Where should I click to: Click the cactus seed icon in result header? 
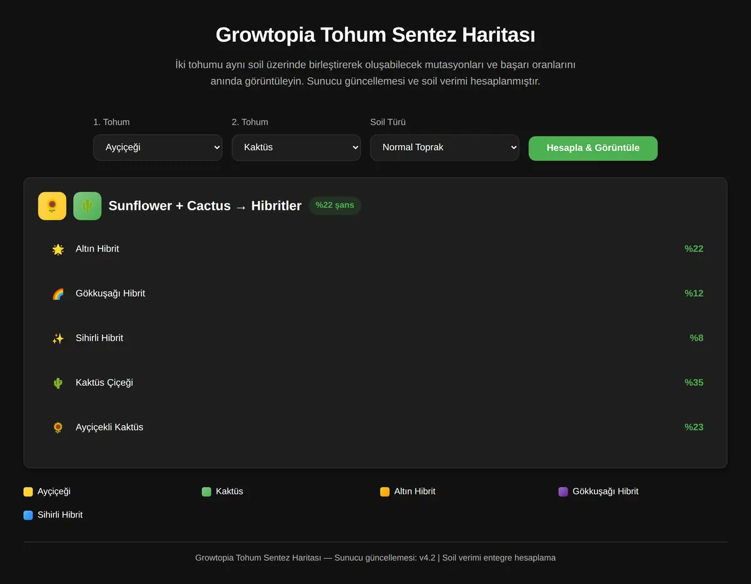pos(87,206)
